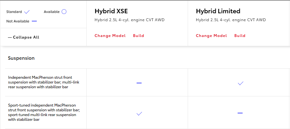Click the Hybrid XSE dash for standard MacPherson suspension
290x129 pixels.
point(139,83)
